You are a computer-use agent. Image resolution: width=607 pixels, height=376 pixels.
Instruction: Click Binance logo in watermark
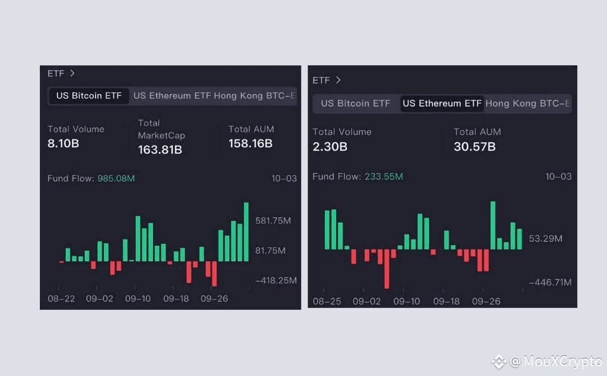point(499,362)
